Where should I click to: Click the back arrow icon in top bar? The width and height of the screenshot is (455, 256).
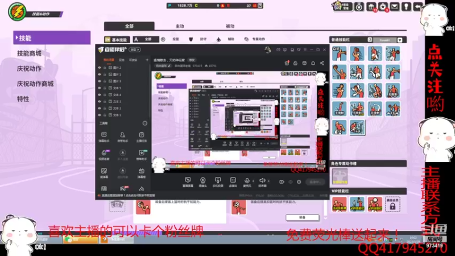[x=418, y=7]
